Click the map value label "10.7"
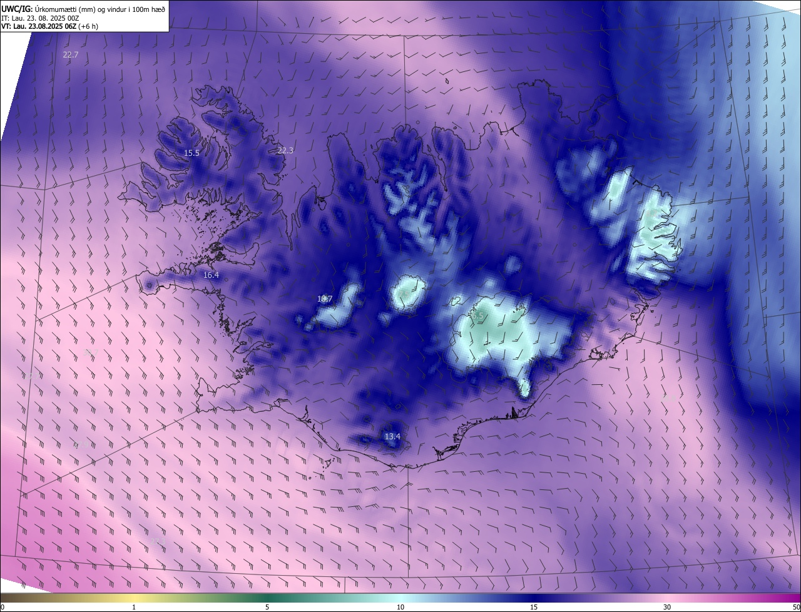801x612 pixels. pyautogui.click(x=324, y=299)
